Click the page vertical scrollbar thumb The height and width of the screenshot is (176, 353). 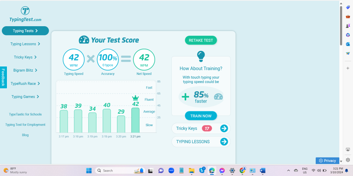(x=341, y=25)
